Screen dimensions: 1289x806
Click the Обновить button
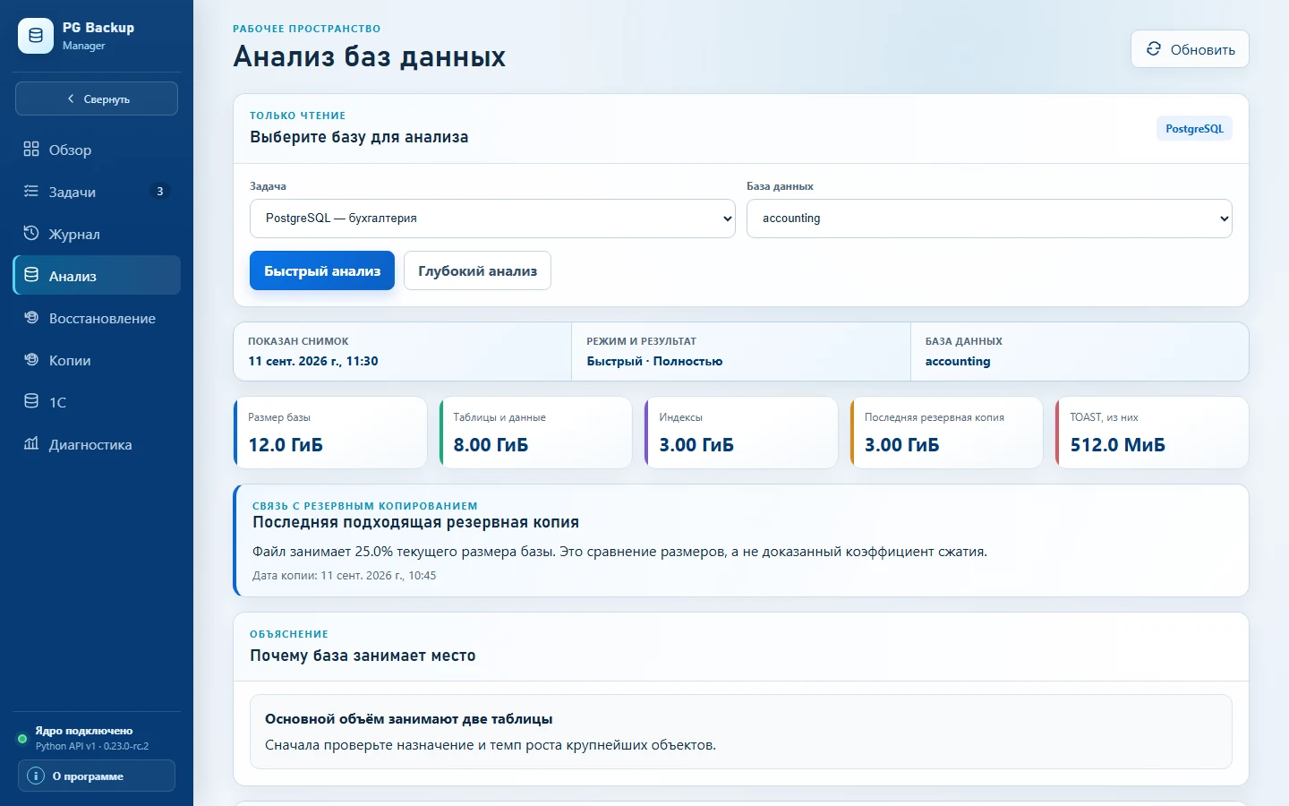(x=1190, y=49)
